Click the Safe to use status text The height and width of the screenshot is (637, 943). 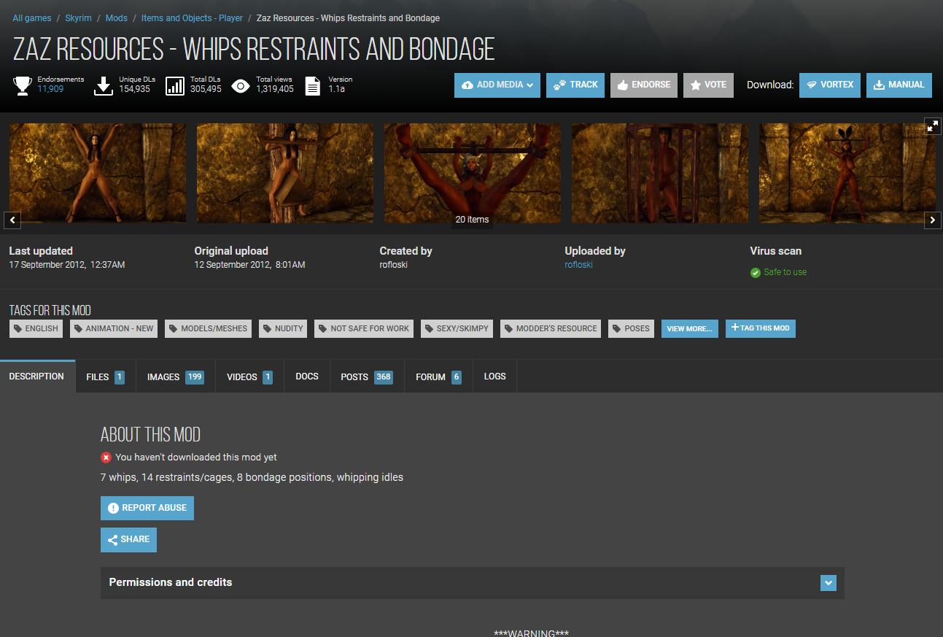coord(785,272)
